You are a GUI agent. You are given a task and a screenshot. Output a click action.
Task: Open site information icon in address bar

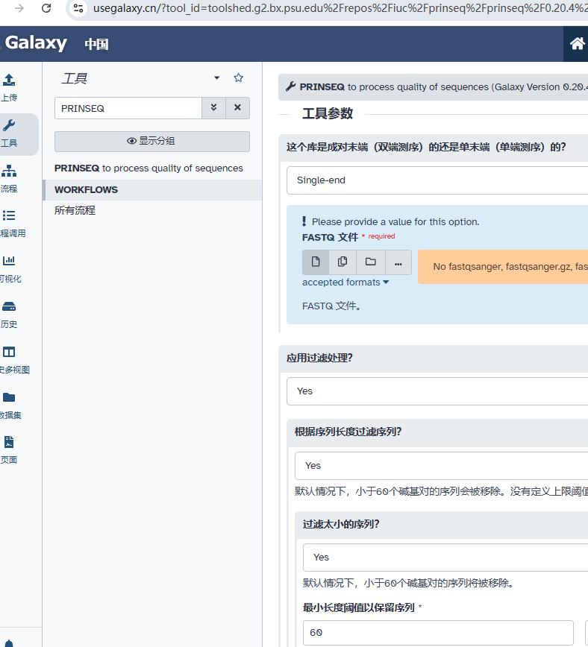(x=78, y=8)
